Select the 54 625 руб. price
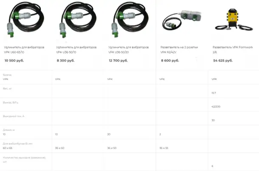The image size is (259, 171). (223, 60)
